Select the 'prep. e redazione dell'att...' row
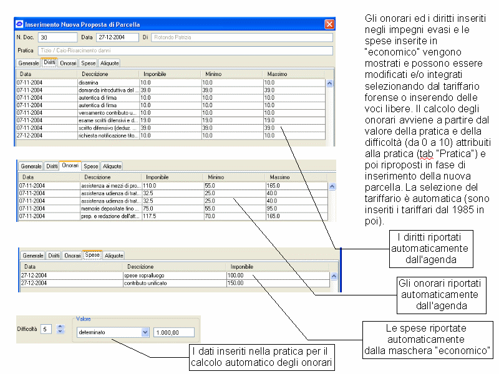499x374 pixels. tap(173, 216)
